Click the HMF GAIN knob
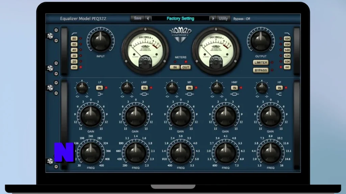The width and height of the screenshot is (346, 194). pyautogui.click(x=225, y=116)
